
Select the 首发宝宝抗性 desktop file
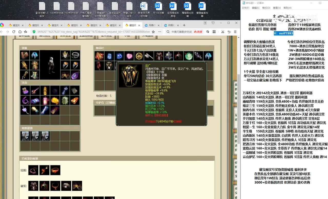coord(115,10)
